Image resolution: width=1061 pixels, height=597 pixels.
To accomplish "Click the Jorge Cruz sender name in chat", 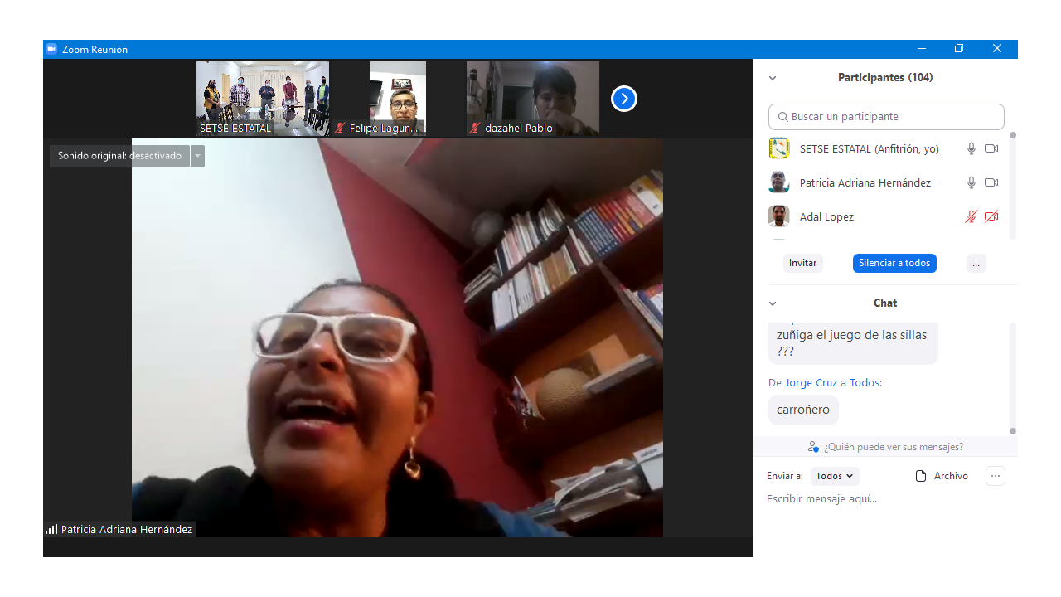I will [x=811, y=383].
